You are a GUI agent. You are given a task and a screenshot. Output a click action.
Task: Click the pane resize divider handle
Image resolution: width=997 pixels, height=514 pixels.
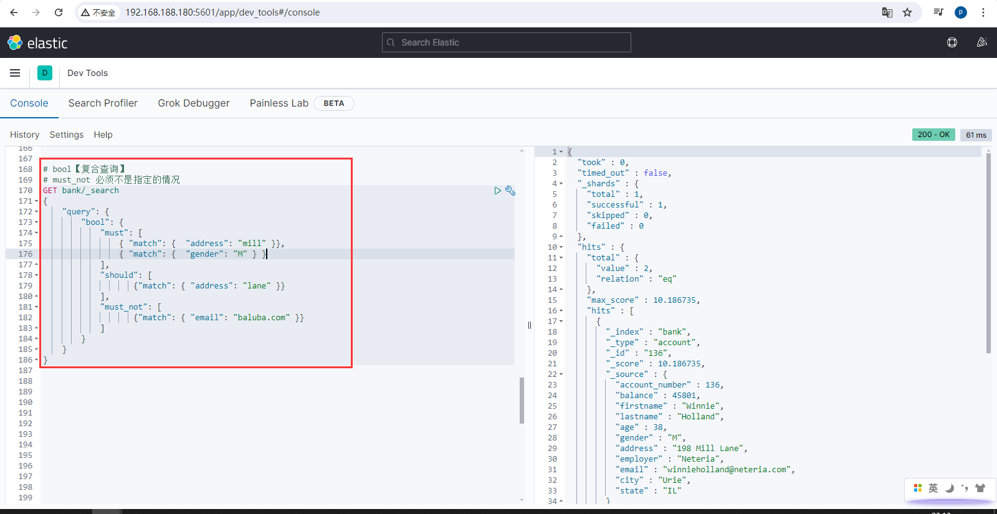point(530,325)
